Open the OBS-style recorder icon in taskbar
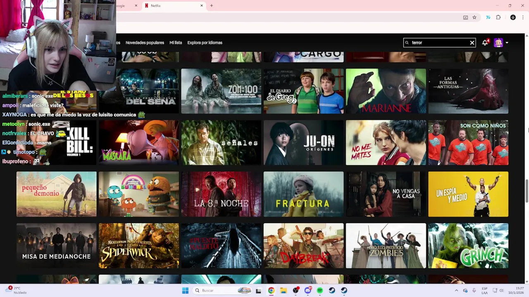 click(x=295, y=290)
